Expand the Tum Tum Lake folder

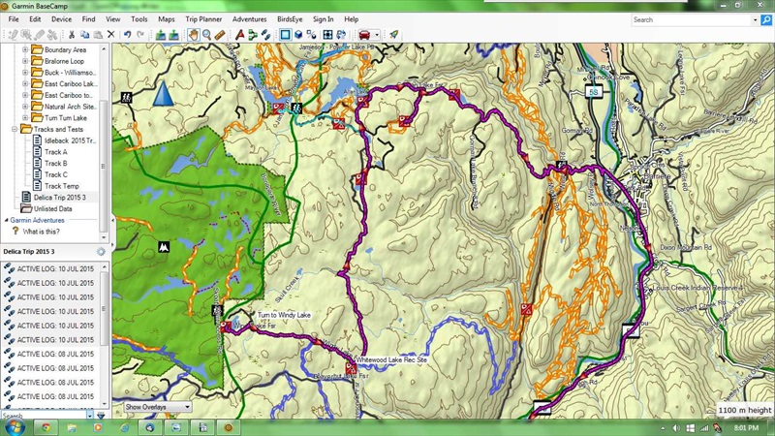(25, 117)
